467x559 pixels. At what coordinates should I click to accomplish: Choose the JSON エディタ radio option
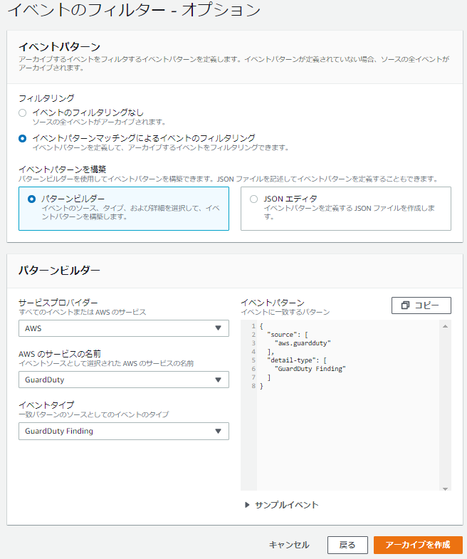coord(254,199)
